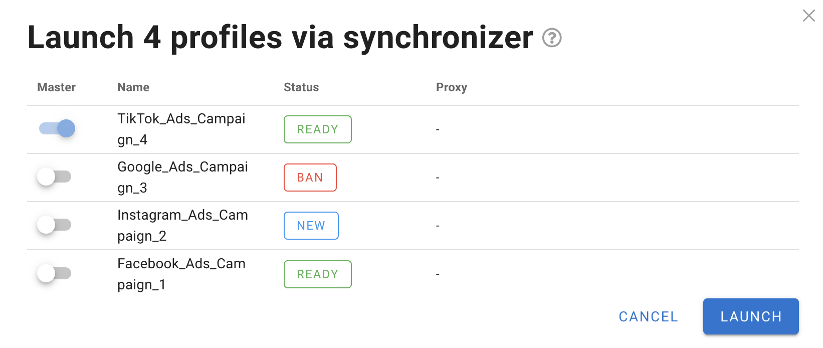Click the Name column header
This screenshot has width=823, height=348.
[133, 87]
